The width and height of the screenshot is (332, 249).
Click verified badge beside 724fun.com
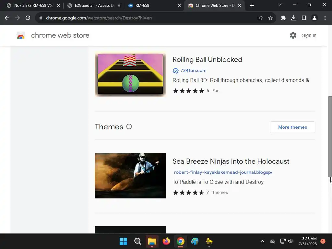click(175, 70)
